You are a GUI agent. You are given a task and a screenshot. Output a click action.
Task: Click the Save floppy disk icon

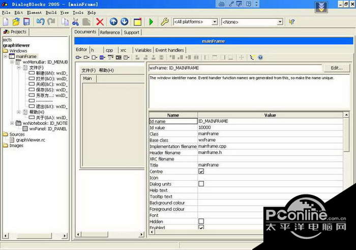click(26, 22)
